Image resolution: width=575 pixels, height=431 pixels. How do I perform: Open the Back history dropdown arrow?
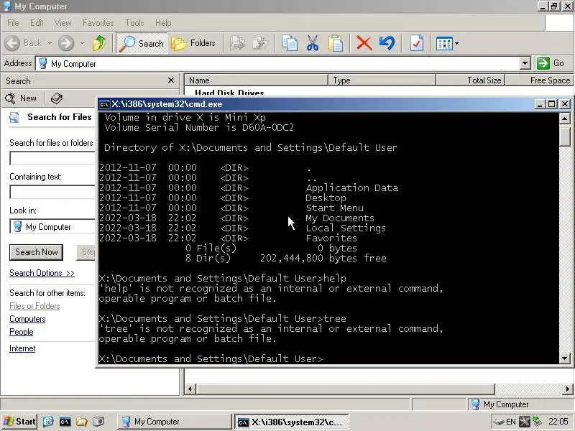tap(50, 43)
